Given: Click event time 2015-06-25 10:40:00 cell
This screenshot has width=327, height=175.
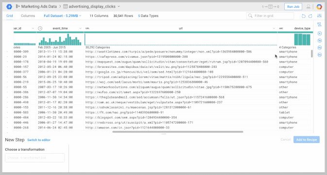Looking at the screenshot, I should pyautogui.click(x=55, y=82).
